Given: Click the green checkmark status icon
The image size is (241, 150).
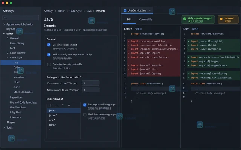Looking at the screenshot, I should click(x=185, y=19).
